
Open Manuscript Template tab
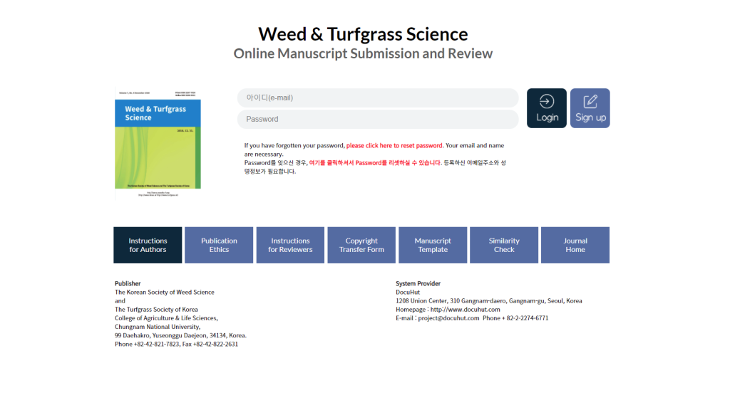tap(433, 245)
